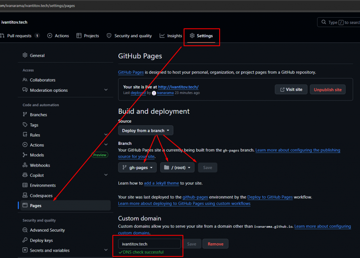Click the Preview badge beside Models
Screen dimensions: 360x258
click(x=99, y=155)
